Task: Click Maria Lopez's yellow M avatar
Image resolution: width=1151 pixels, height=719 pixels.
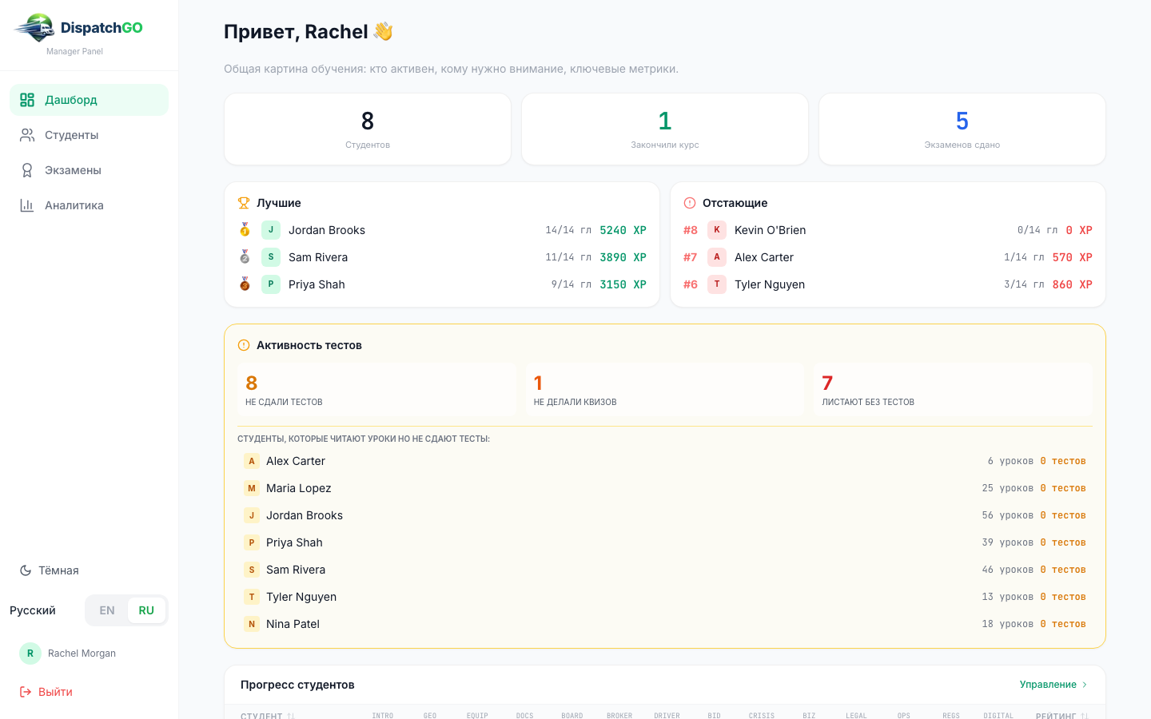Action: (x=252, y=488)
